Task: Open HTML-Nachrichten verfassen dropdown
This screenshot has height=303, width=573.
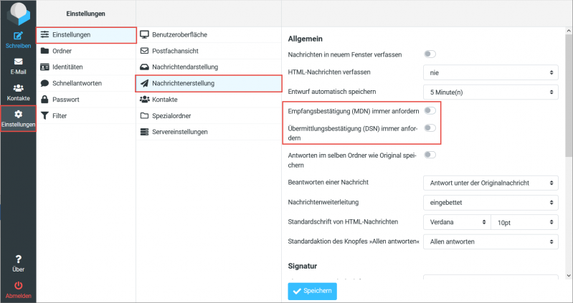Action: 490,72
